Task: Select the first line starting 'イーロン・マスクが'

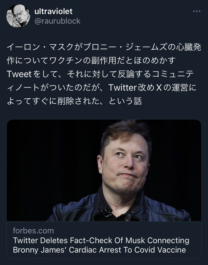Action: 104,47
